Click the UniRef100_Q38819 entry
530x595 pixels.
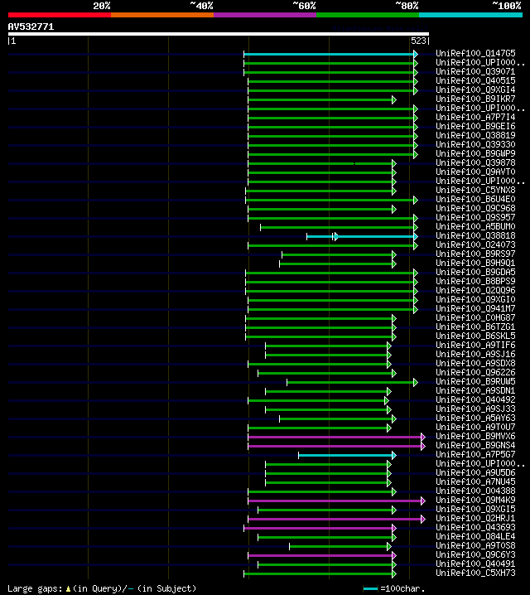[475, 135]
